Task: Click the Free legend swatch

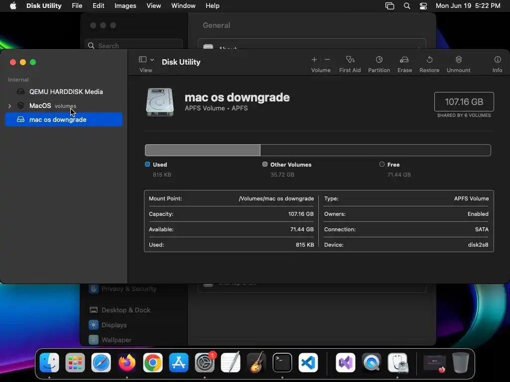Action: (382, 164)
